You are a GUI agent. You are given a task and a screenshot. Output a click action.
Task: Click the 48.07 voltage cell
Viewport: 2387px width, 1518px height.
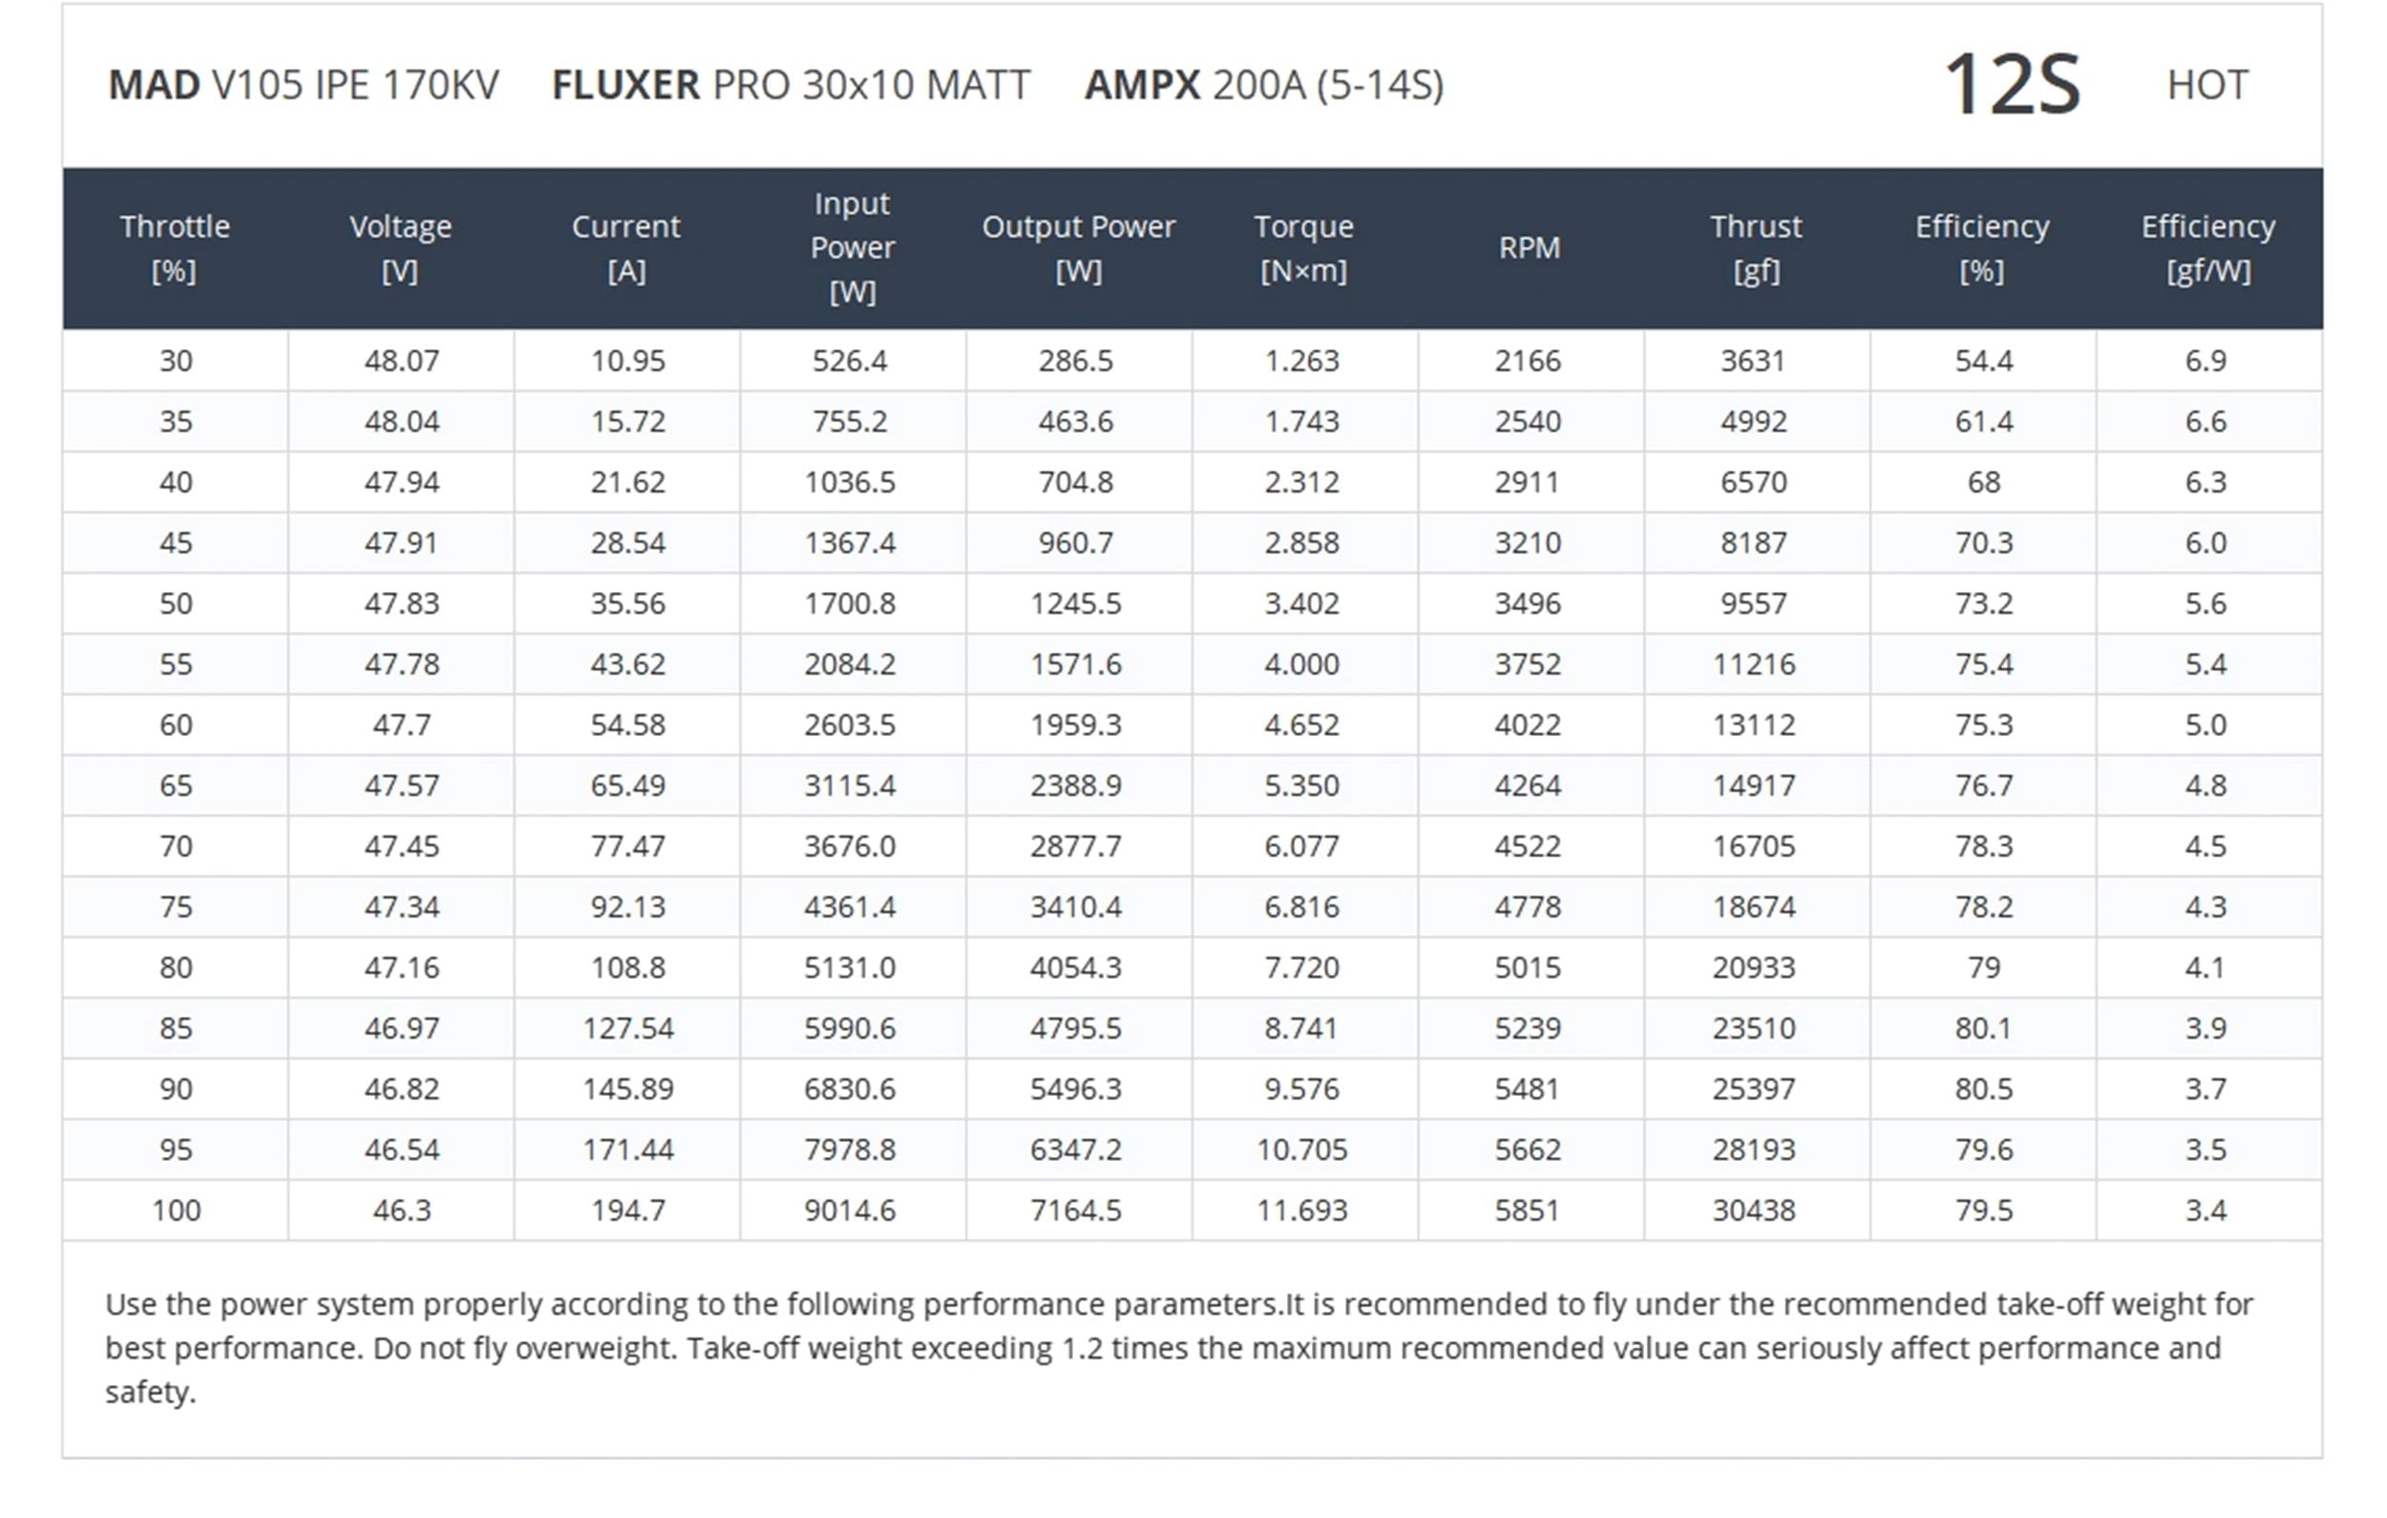[401, 361]
